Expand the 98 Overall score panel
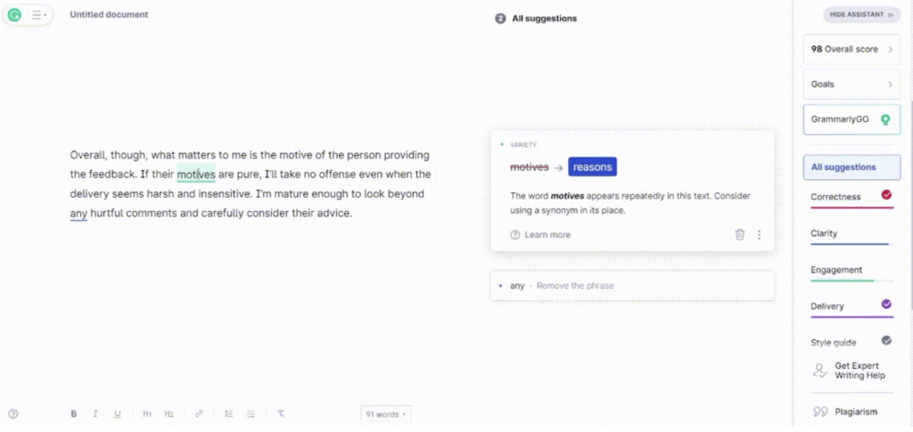 tap(851, 49)
